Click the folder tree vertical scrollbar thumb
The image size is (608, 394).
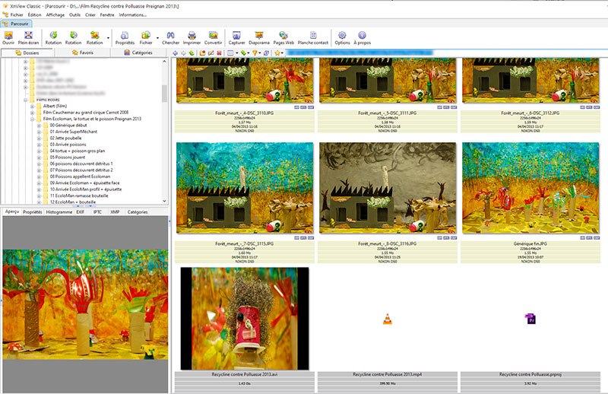tap(164, 93)
